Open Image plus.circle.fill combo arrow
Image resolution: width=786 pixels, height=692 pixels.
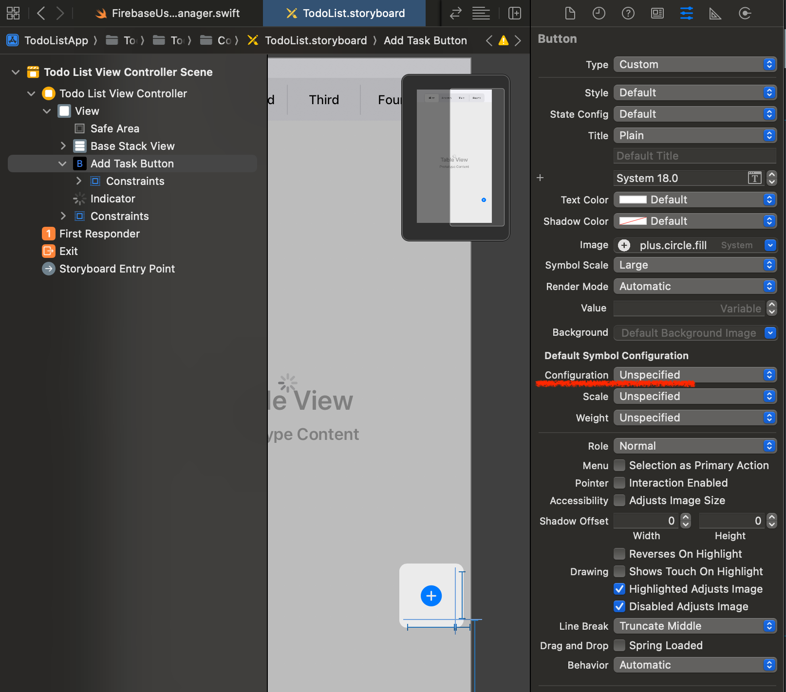point(770,245)
